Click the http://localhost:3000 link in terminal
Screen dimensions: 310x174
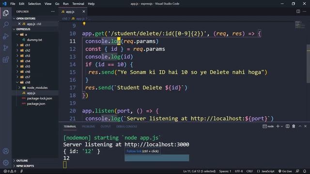click(x=157, y=145)
